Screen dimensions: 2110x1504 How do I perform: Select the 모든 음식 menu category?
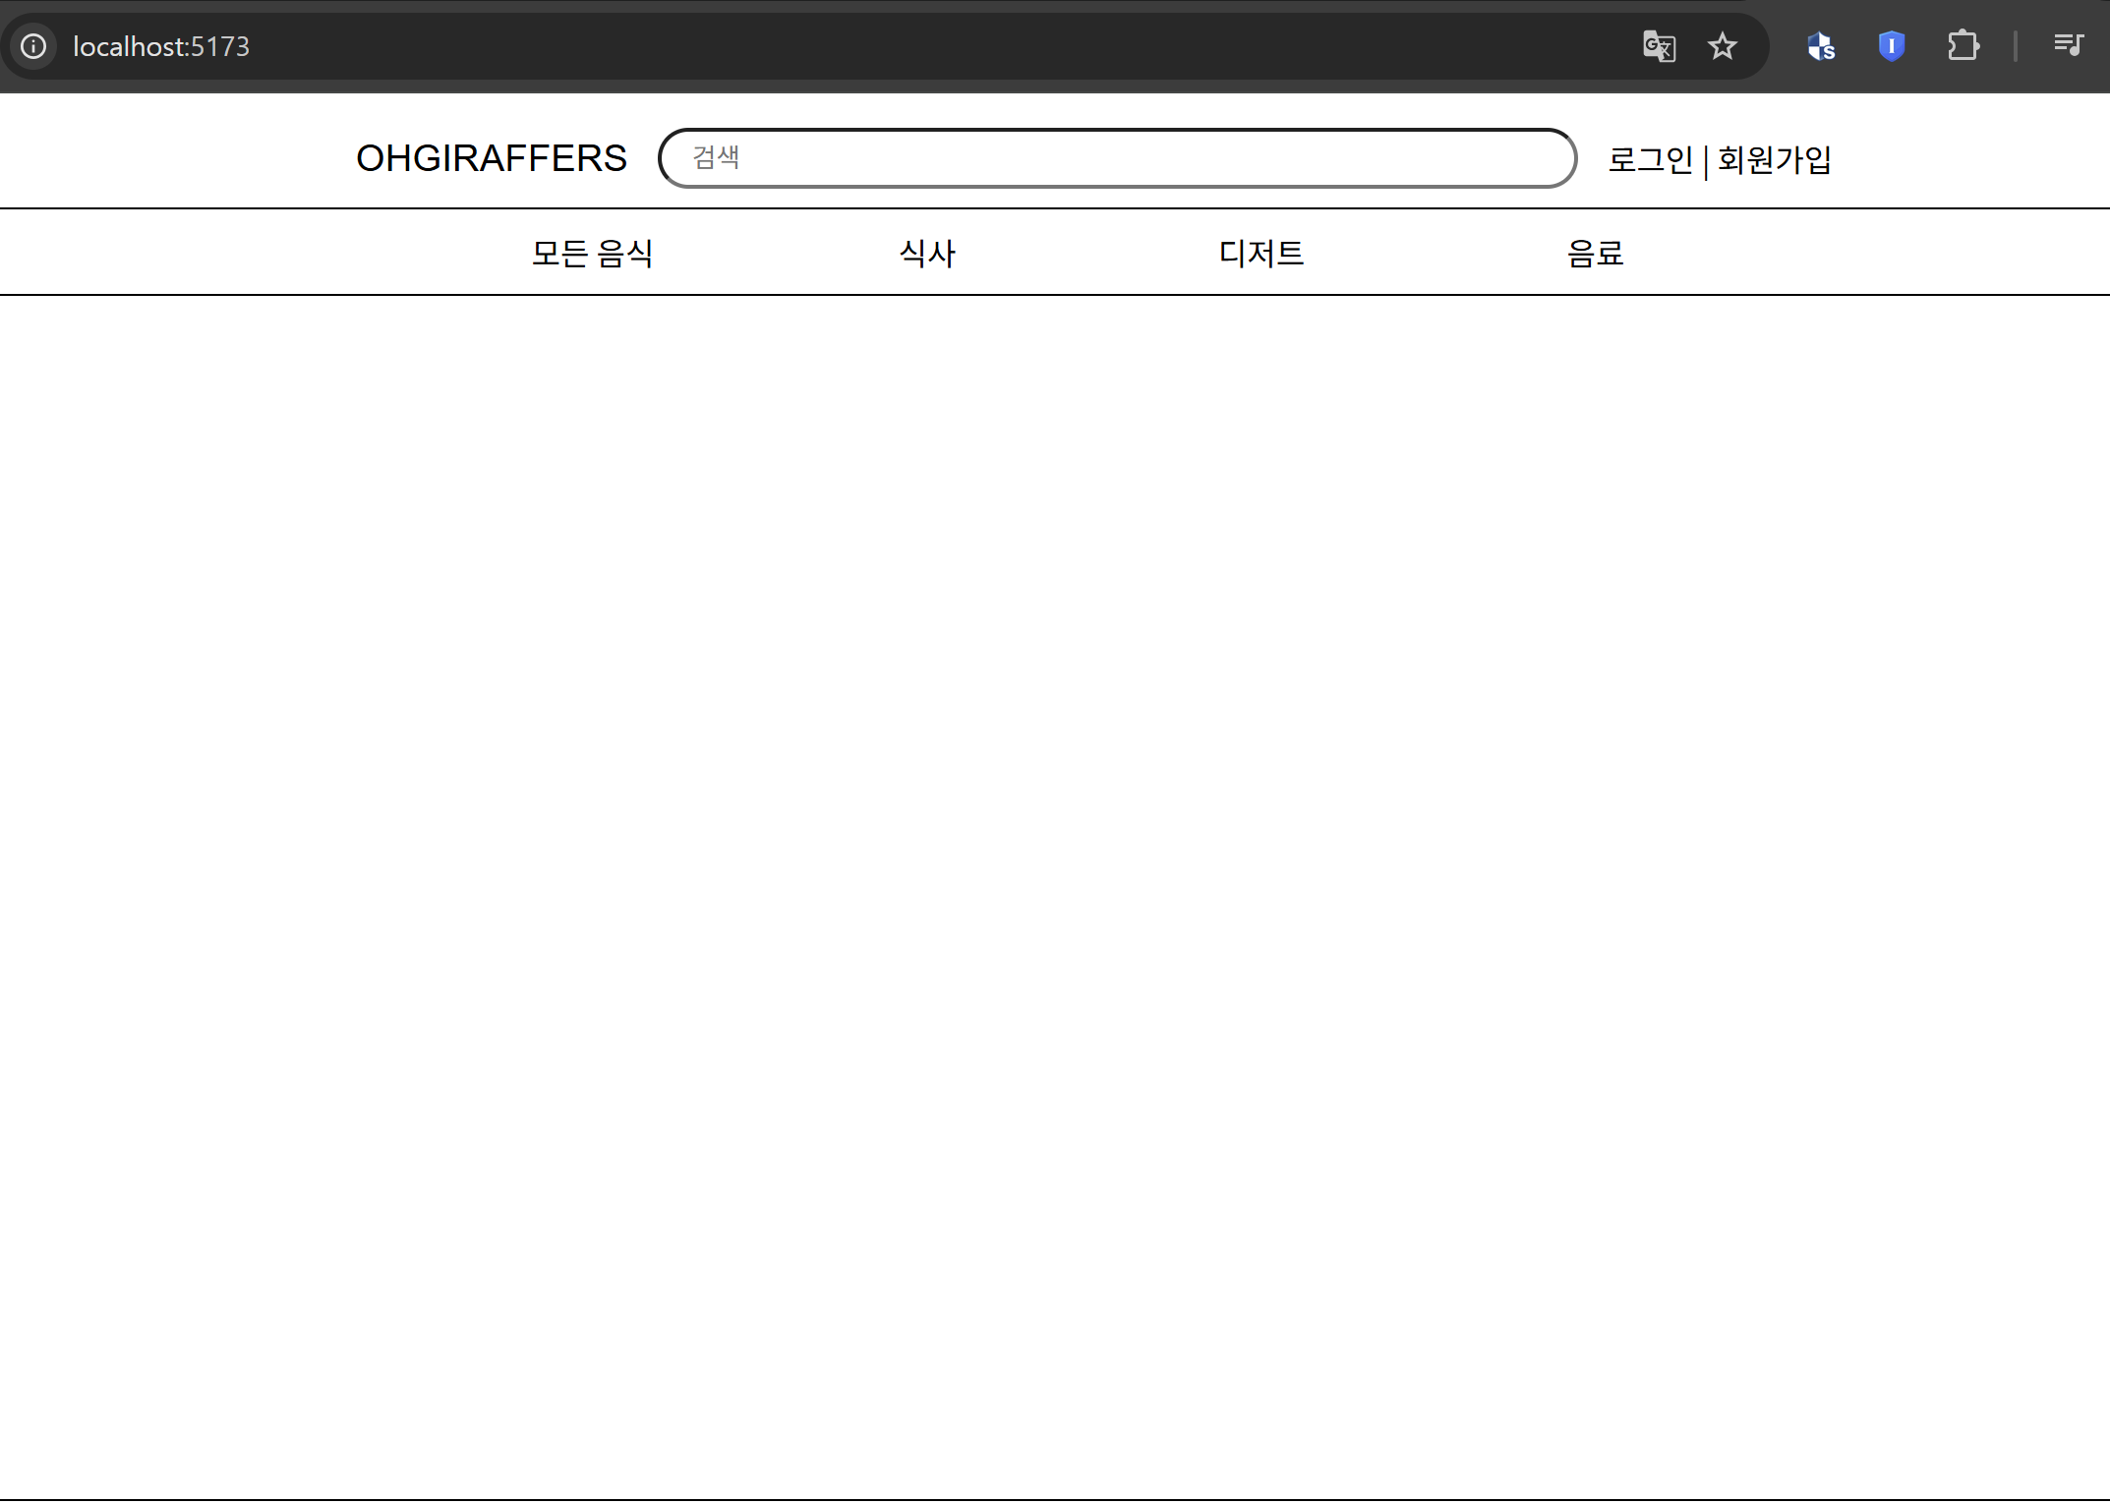pyautogui.click(x=592, y=254)
